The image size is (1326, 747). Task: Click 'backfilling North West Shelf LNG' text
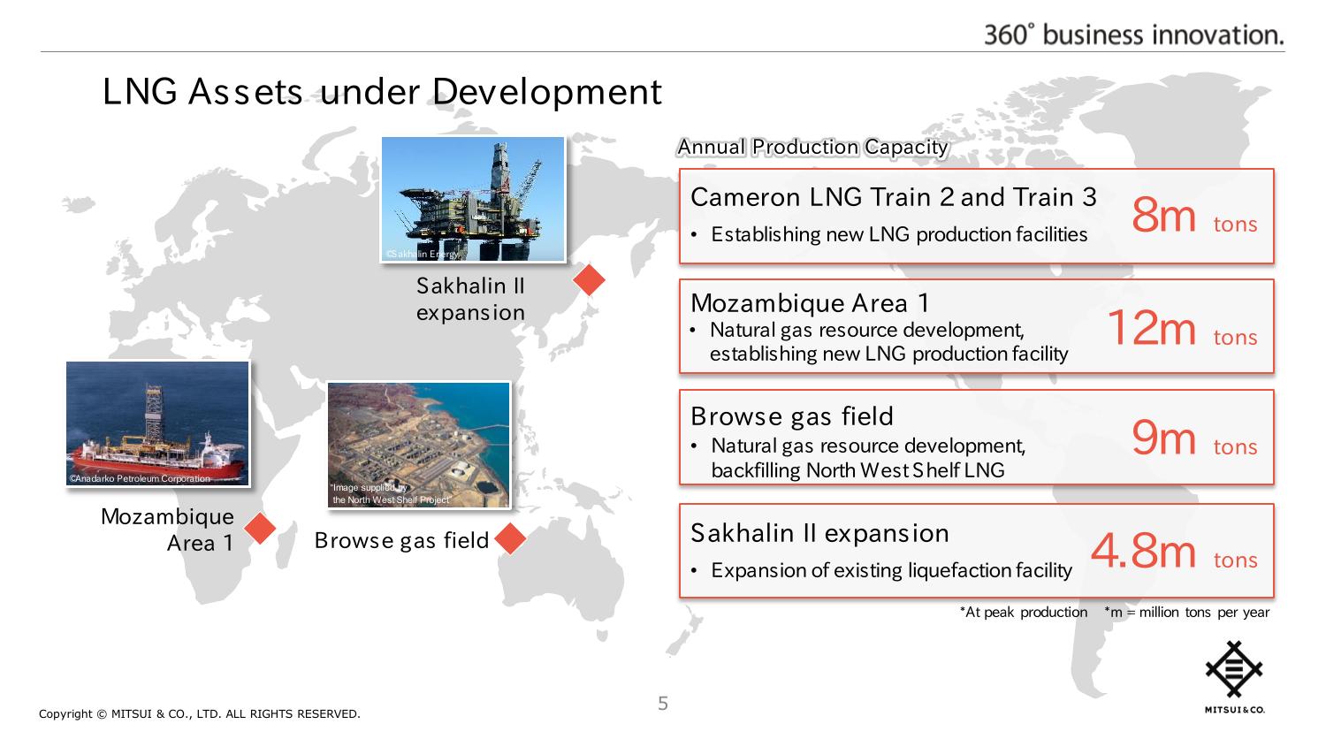[x=857, y=470]
